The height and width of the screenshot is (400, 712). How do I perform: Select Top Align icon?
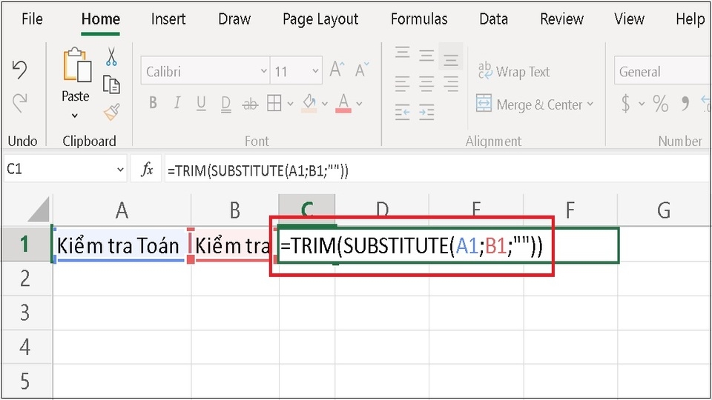click(402, 53)
